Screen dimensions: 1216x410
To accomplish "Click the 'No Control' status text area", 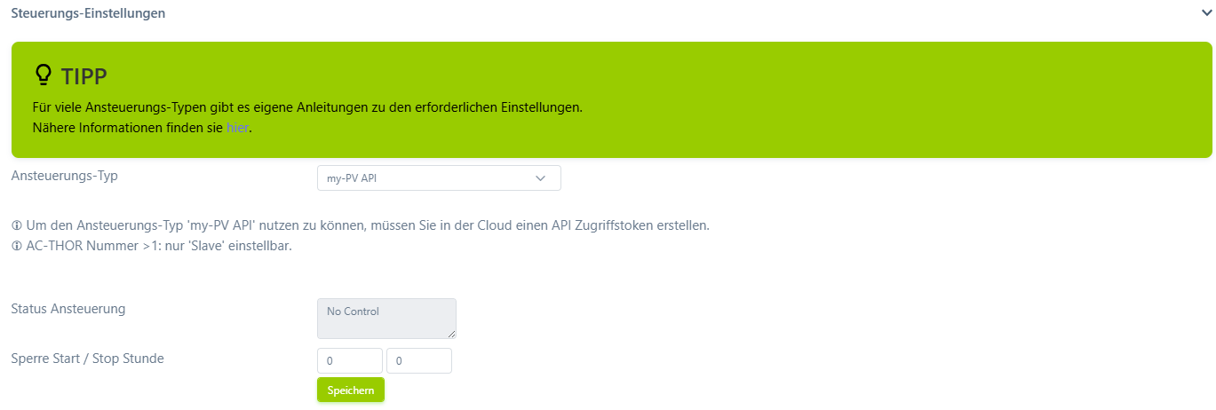I will tap(386, 318).
